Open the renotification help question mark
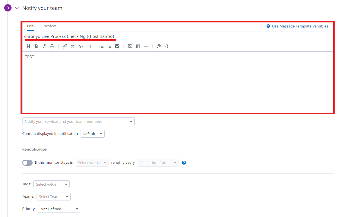Screen dimensions: 338x217 point(184,163)
